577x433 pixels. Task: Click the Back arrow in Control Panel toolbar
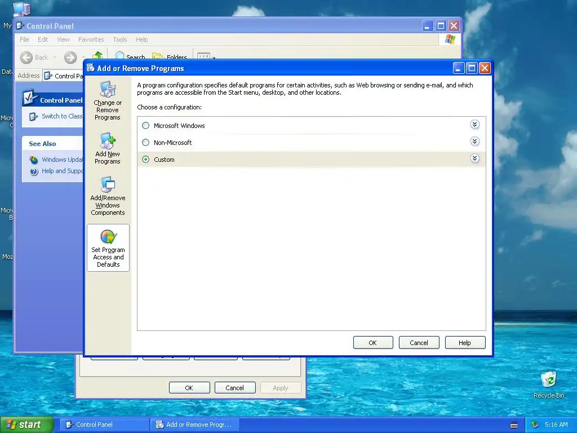[26, 57]
